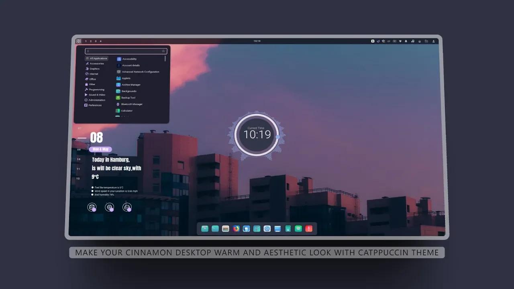
Task: Open the Backgrounds settings entry
Action: pos(128,91)
